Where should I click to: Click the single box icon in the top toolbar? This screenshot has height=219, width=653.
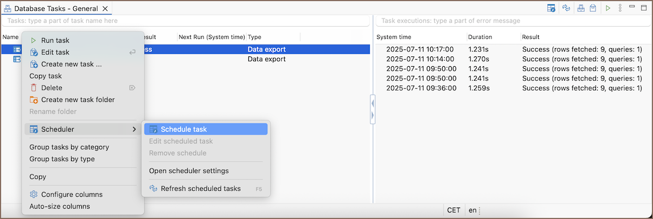(x=593, y=8)
